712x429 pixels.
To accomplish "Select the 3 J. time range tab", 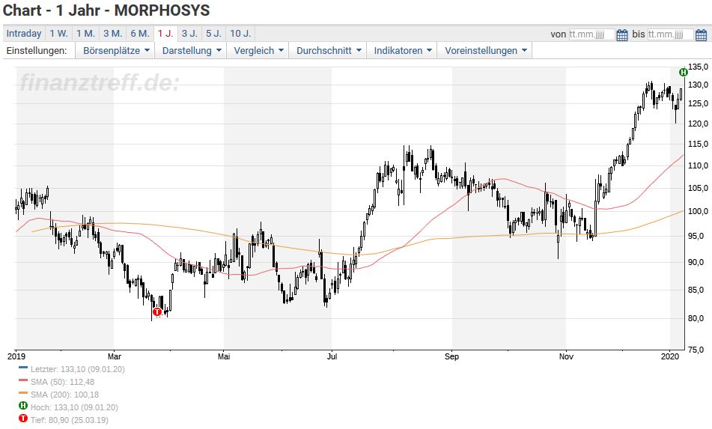I will pos(190,34).
